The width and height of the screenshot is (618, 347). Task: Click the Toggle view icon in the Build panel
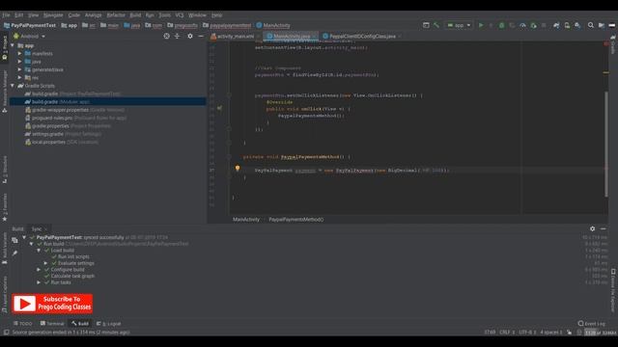[x=14, y=240]
